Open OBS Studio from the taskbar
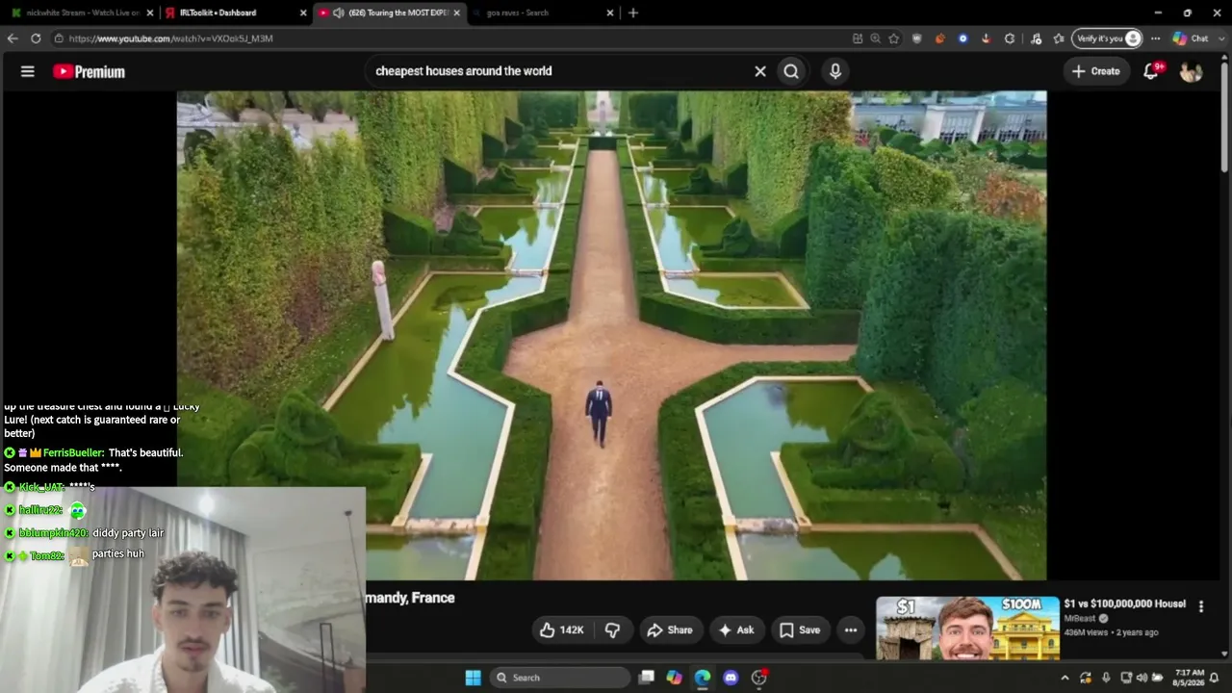The image size is (1232, 693). point(758,678)
